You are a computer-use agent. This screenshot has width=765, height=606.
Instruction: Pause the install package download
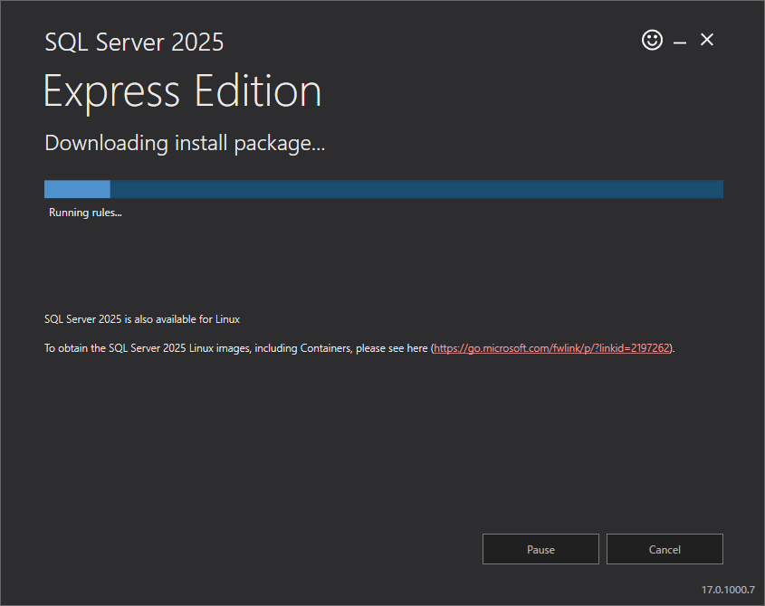540,549
